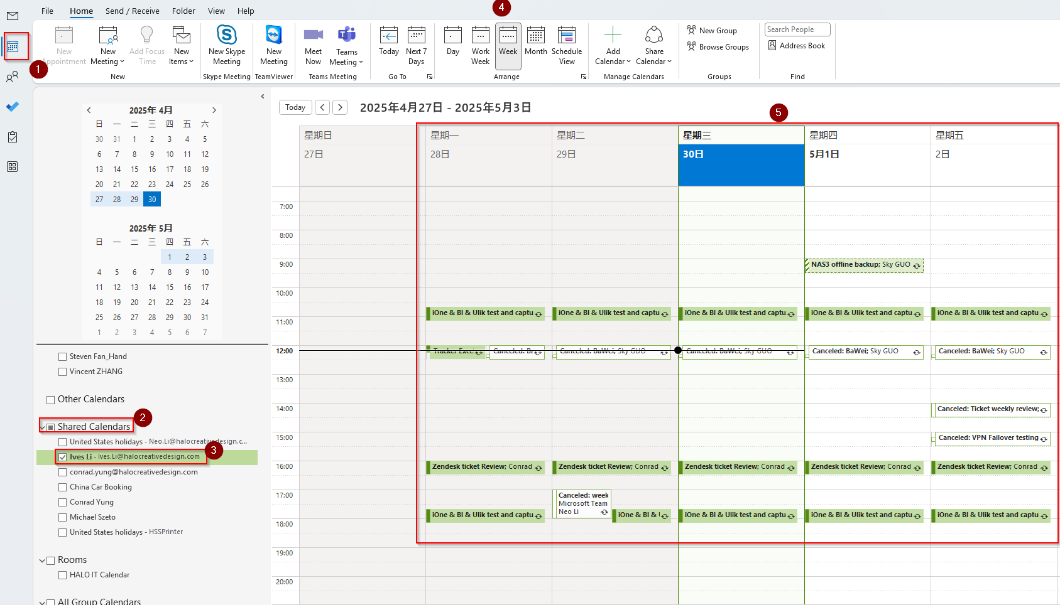The height and width of the screenshot is (605, 1060).
Task: Open the Address Book
Action: pyautogui.click(x=796, y=46)
